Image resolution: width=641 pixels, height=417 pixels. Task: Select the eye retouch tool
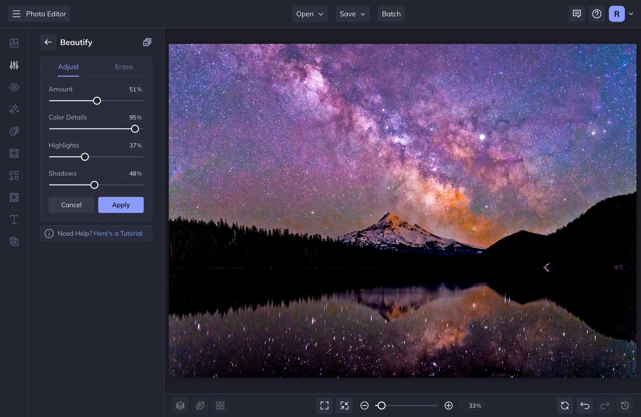[x=14, y=87]
